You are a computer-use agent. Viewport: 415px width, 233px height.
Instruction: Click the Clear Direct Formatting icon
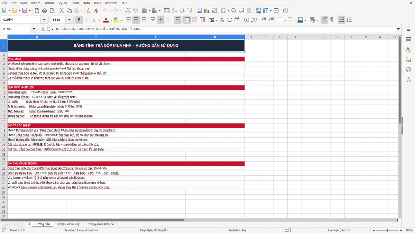coord(96,11)
